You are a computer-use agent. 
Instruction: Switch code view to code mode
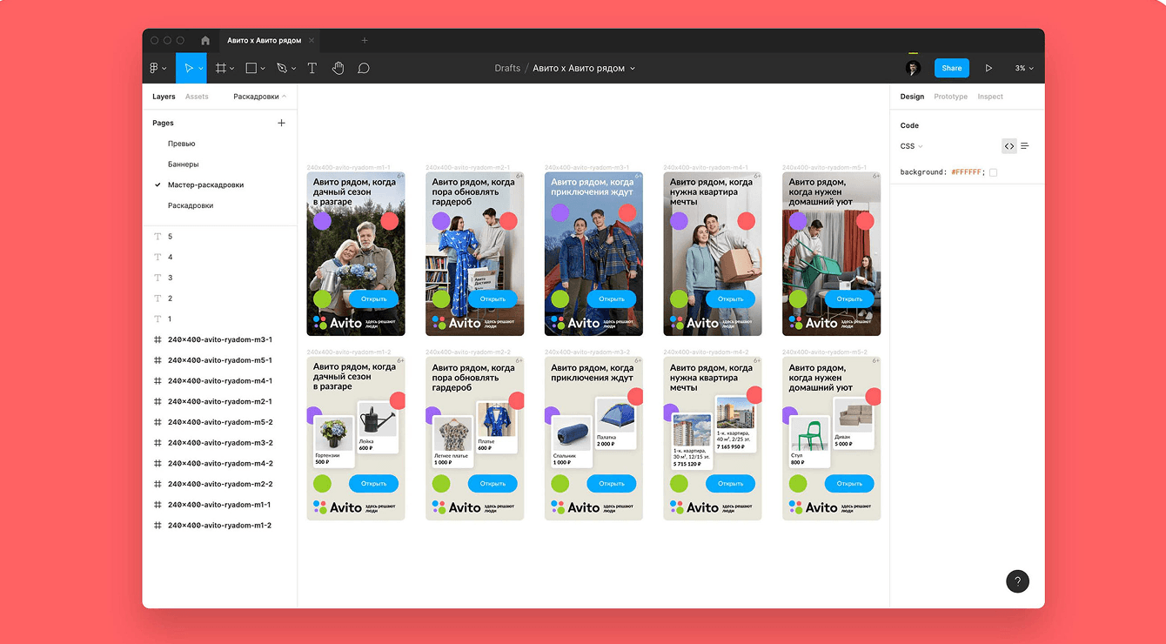click(1009, 146)
